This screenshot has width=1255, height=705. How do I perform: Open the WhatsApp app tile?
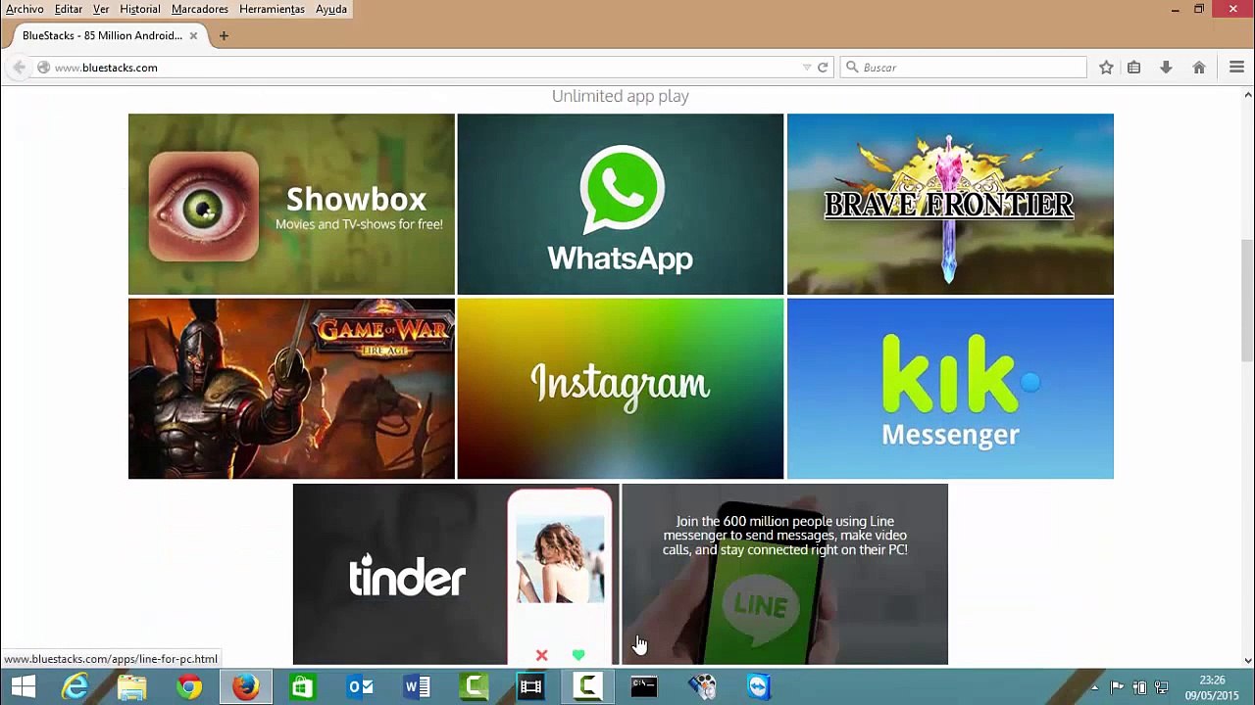(x=621, y=204)
